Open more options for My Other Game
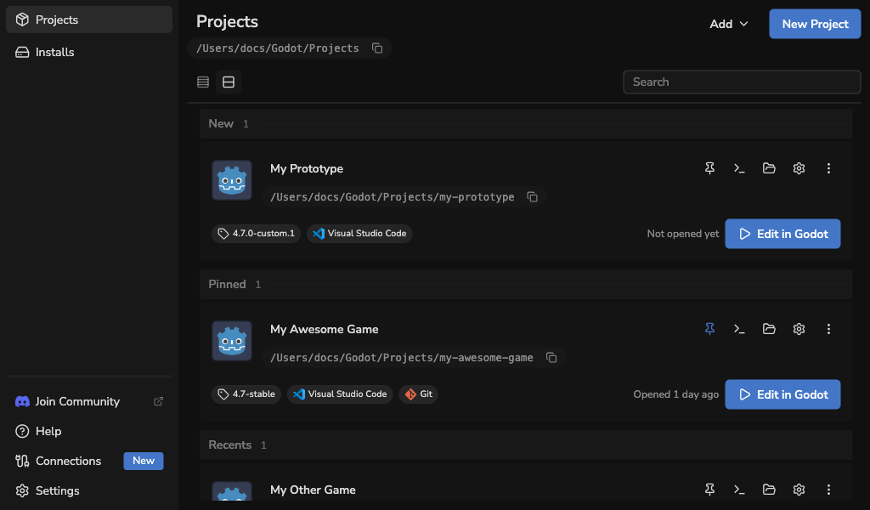This screenshot has height=510, width=870. (x=829, y=490)
